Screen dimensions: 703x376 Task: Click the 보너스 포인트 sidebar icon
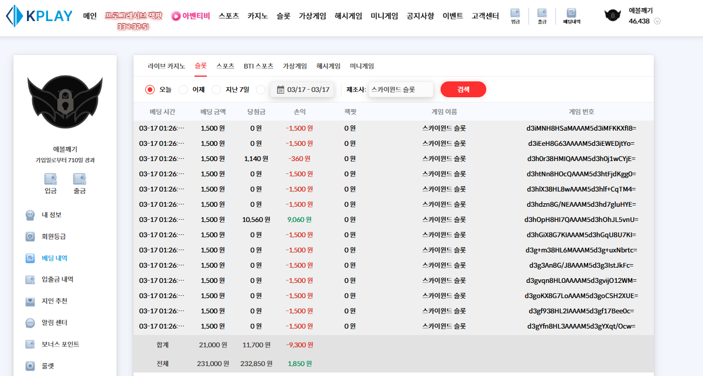[x=30, y=344]
